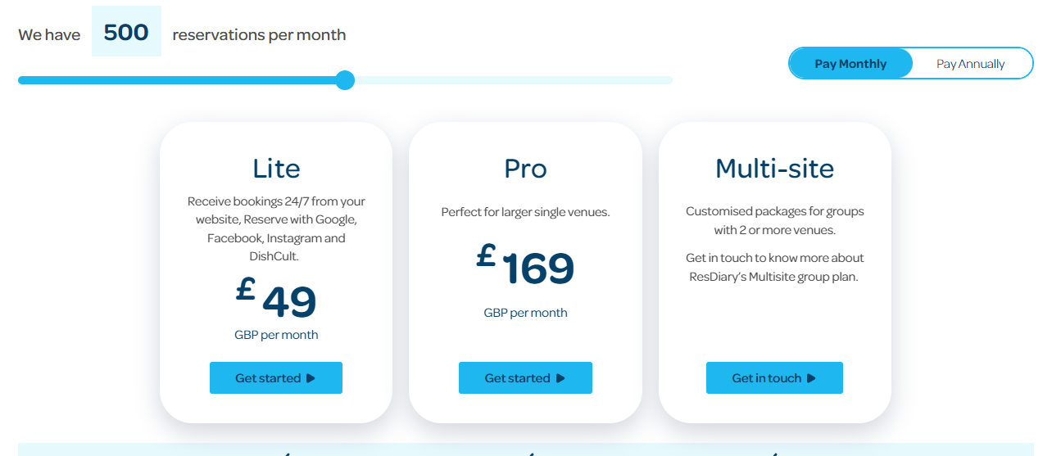This screenshot has width=1043, height=456.
Task: Click the 49 price on the Lite card
Action: pyautogui.click(x=289, y=302)
